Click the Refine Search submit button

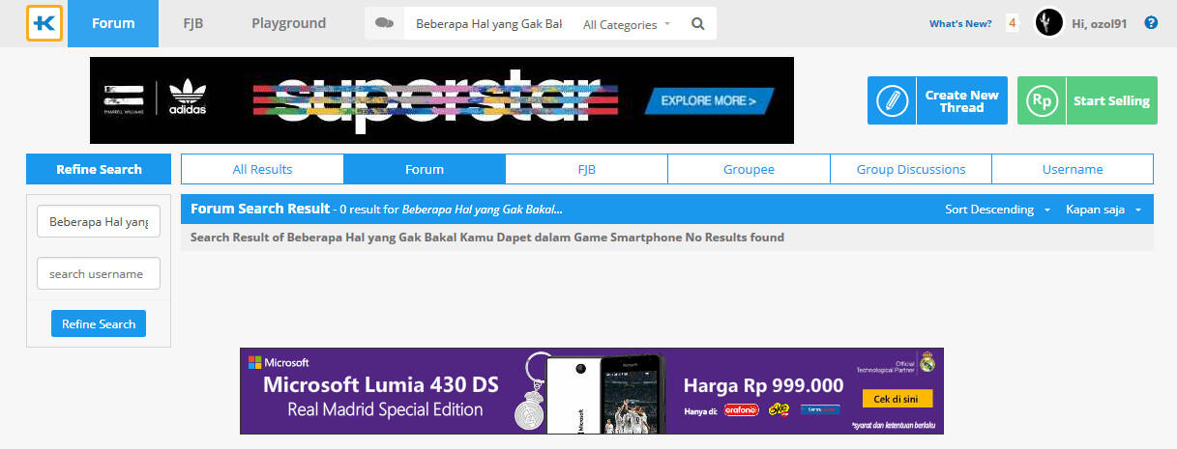click(99, 323)
